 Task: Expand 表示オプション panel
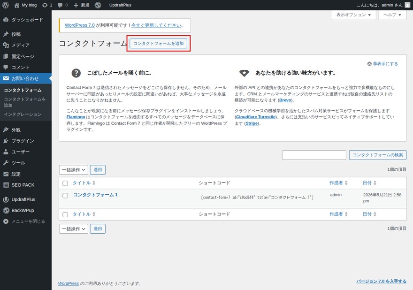[353, 15]
